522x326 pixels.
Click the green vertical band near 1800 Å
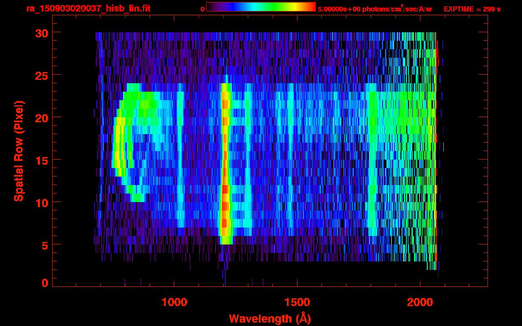tap(373, 159)
